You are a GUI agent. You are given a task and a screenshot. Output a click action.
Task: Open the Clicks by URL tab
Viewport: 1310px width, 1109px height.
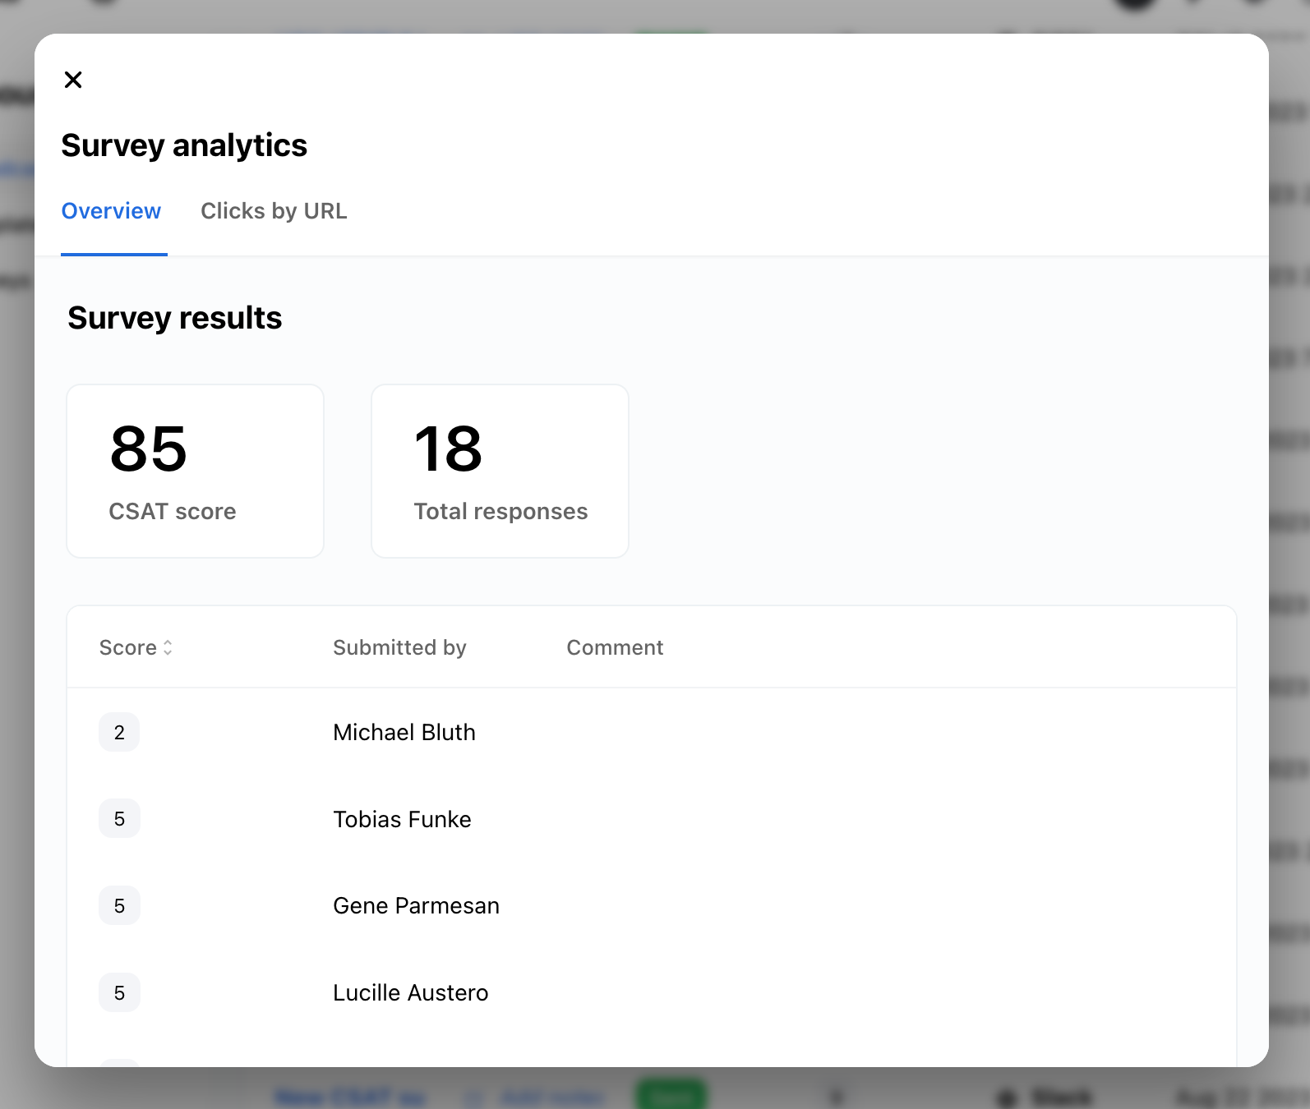click(274, 211)
